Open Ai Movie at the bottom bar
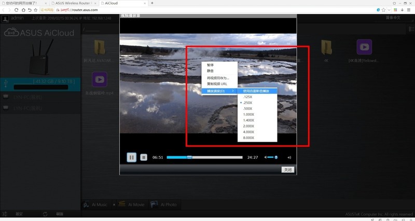415x221 pixels. click(x=132, y=204)
